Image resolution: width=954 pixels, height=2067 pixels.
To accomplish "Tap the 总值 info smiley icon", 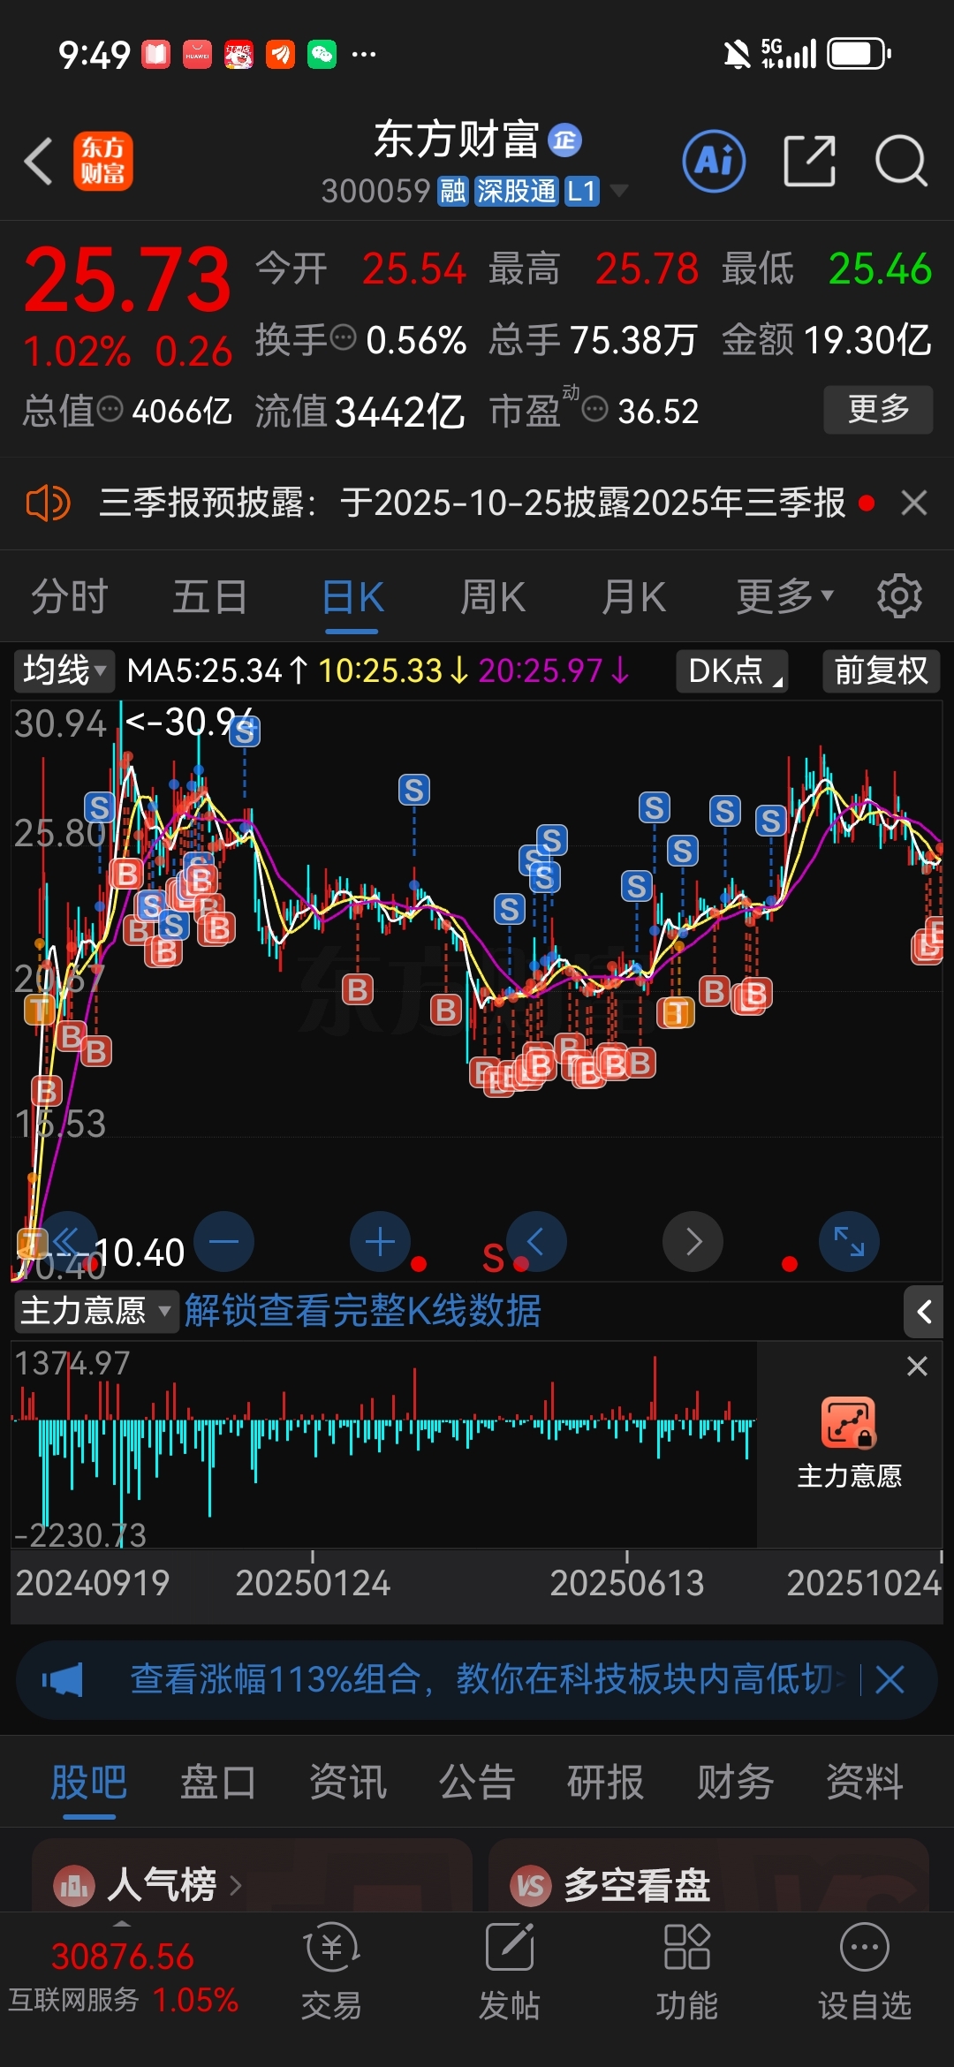I will point(110,409).
